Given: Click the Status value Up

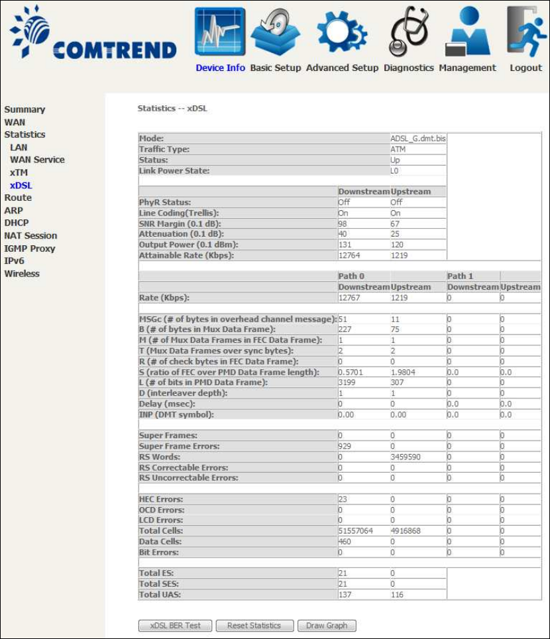Looking at the screenshot, I should click(x=395, y=160).
